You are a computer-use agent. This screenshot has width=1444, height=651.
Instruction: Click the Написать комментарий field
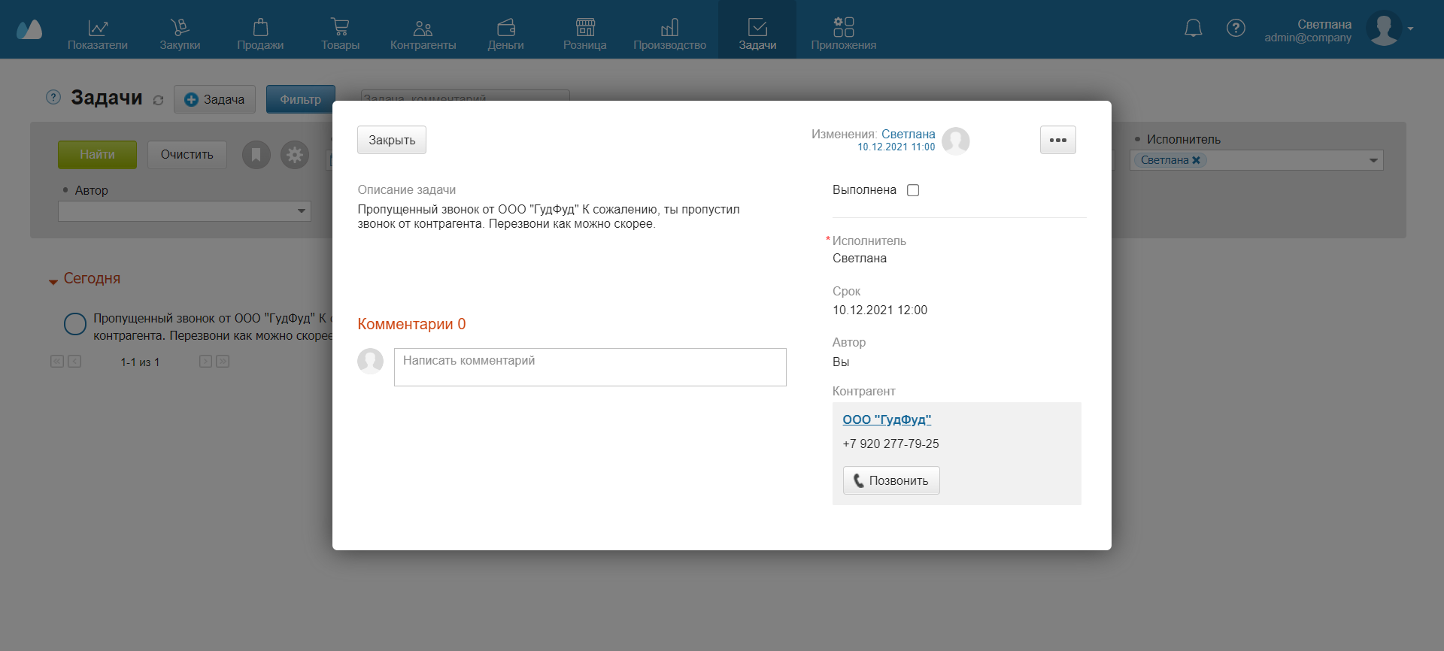pos(590,367)
